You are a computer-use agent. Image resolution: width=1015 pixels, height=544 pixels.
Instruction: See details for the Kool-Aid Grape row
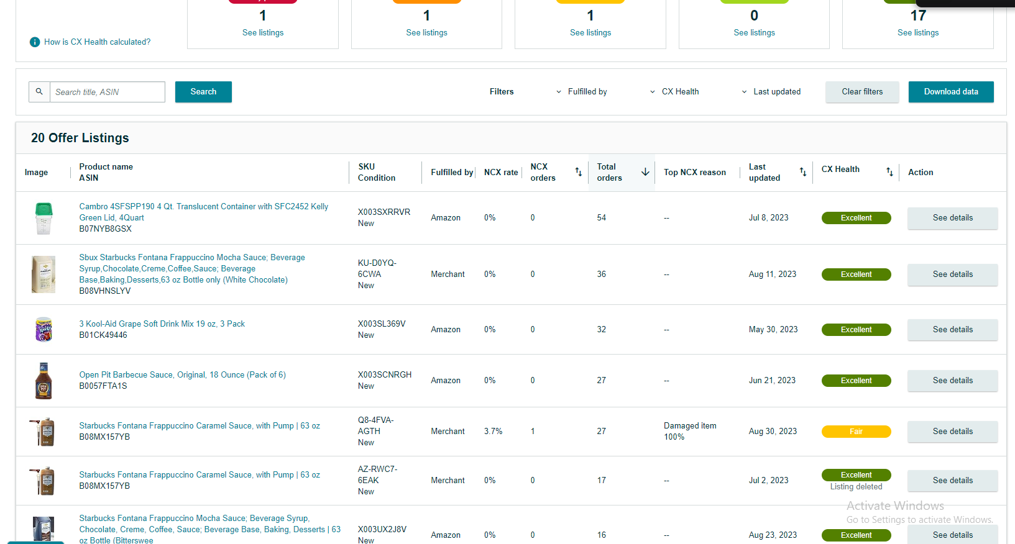[x=953, y=330]
